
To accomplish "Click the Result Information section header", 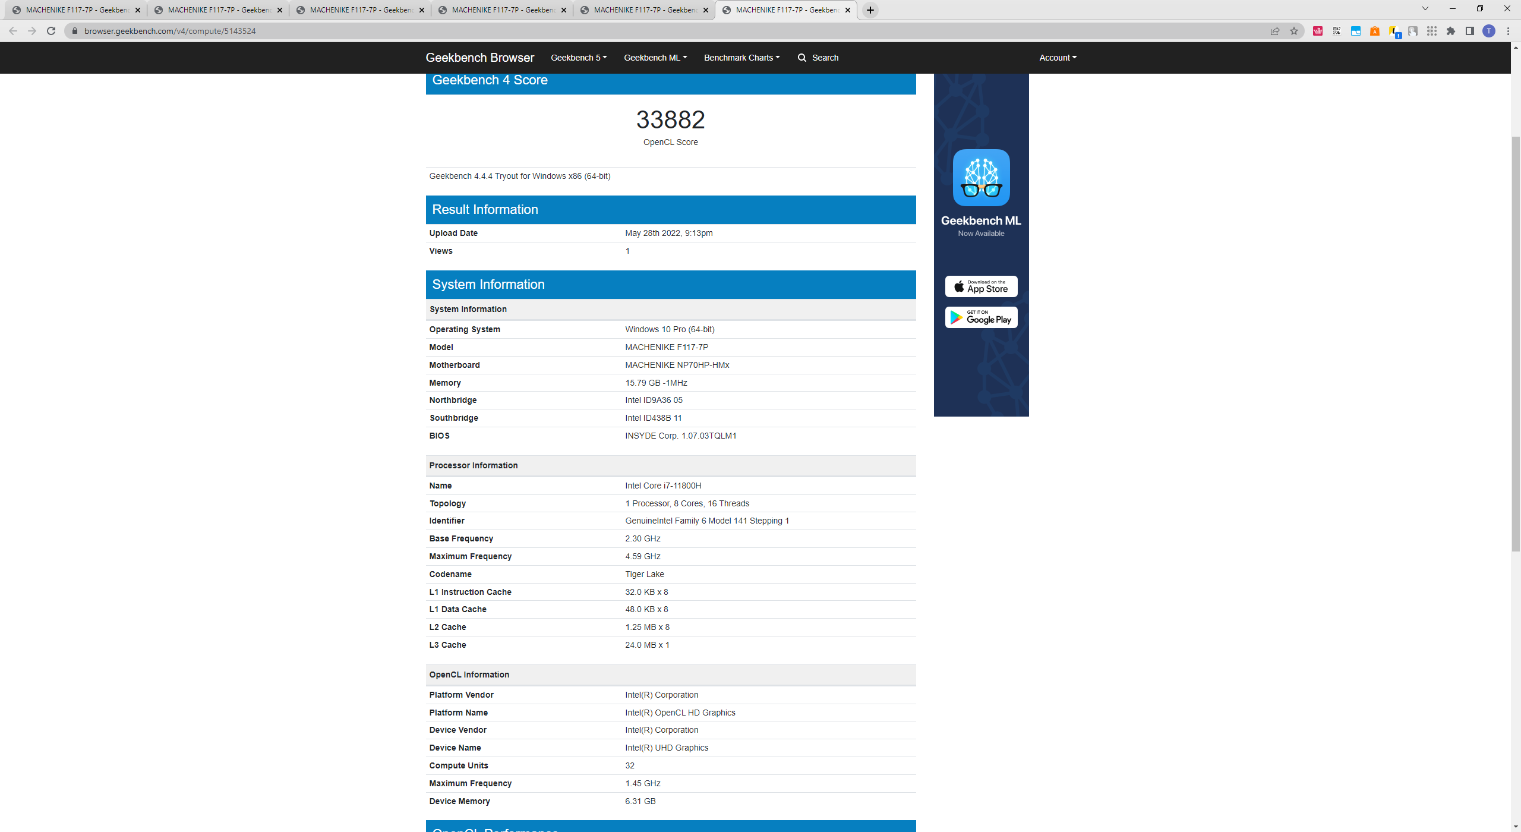I will [x=671, y=210].
